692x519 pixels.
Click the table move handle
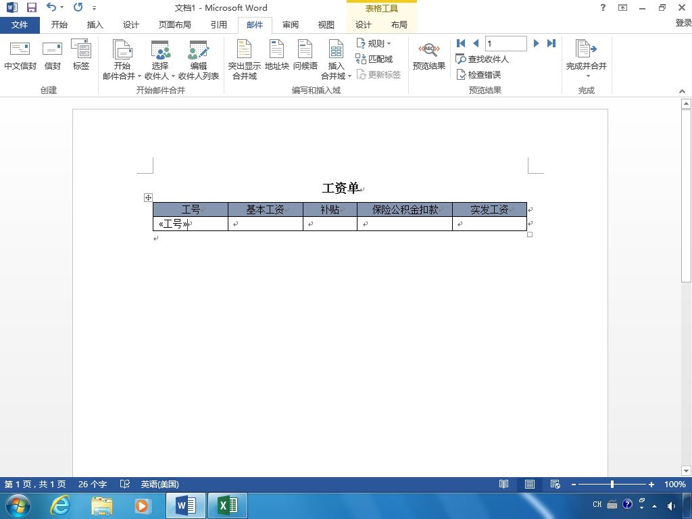[x=148, y=198]
